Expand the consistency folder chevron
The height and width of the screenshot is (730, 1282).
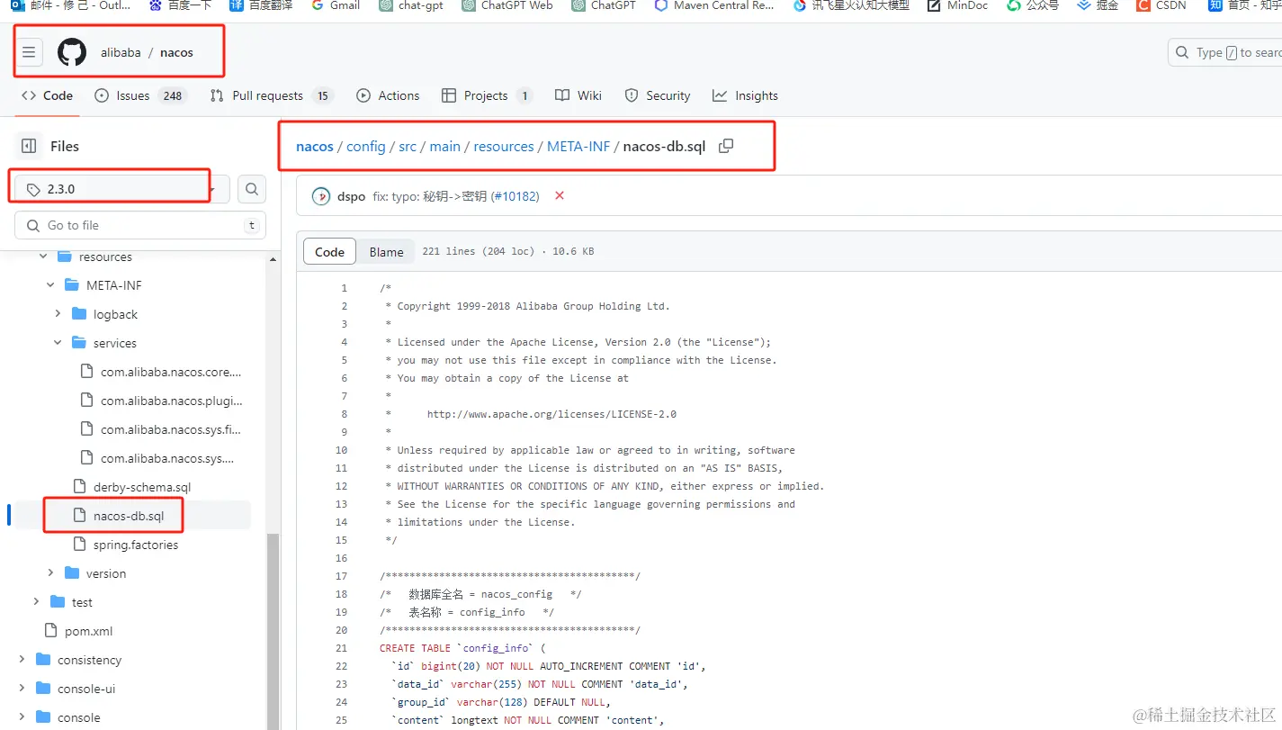22,660
